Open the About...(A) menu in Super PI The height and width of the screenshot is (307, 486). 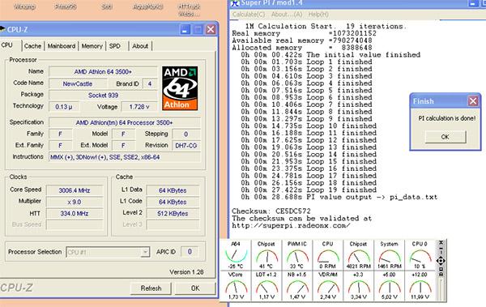click(287, 15)
